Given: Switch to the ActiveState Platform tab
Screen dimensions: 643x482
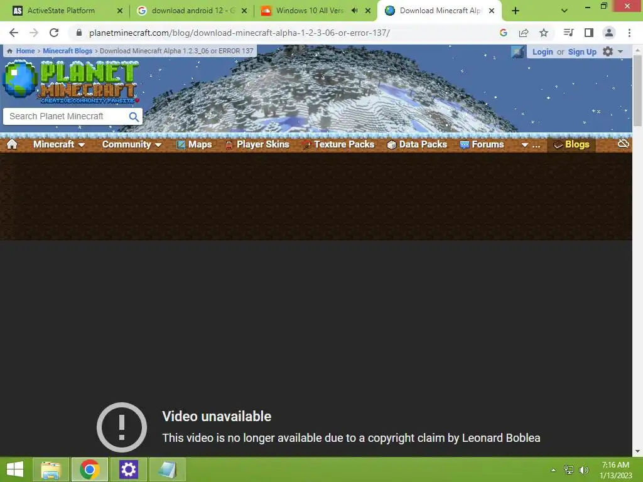Looking at the screenshot, I should 67,11.
